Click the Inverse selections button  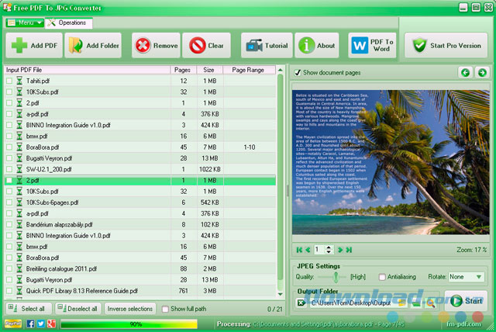tap(129, 309)
